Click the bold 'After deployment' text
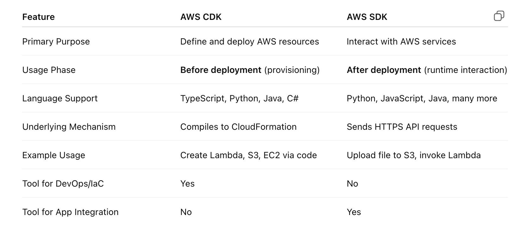The width and height of the screenshot is (532, 245). click(384, 70)
